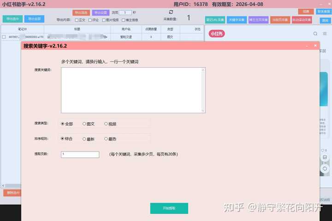This screenshot has width=332, height=221.
Task: Click the search magnifier icon in Xiaohongshu panel
Action: (315, 34)
